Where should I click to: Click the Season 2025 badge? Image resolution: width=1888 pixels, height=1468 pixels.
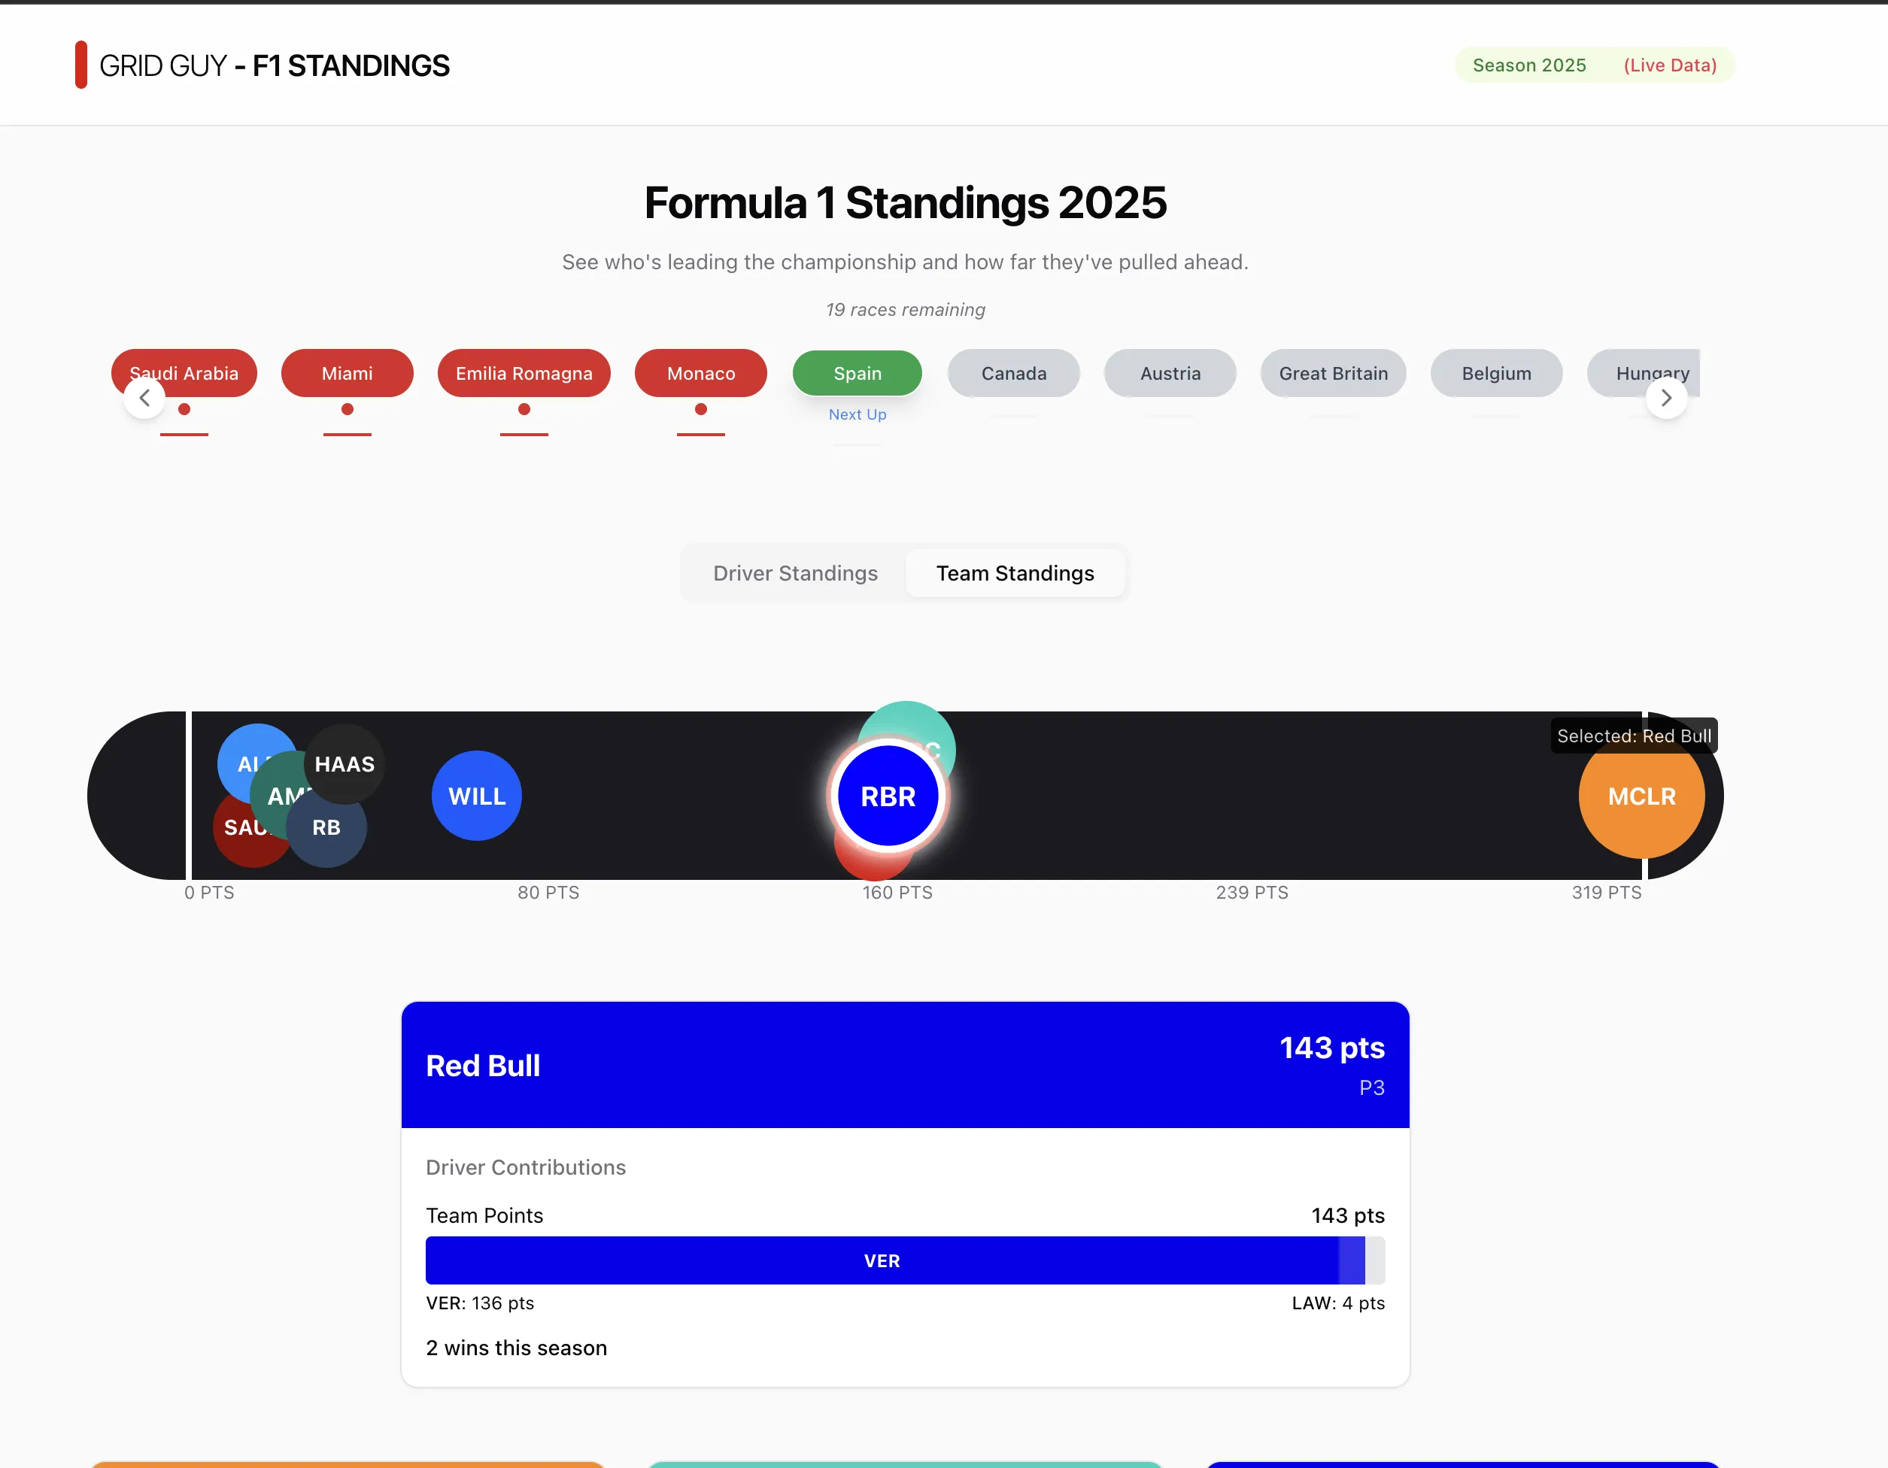click(x=1529, y=65)
